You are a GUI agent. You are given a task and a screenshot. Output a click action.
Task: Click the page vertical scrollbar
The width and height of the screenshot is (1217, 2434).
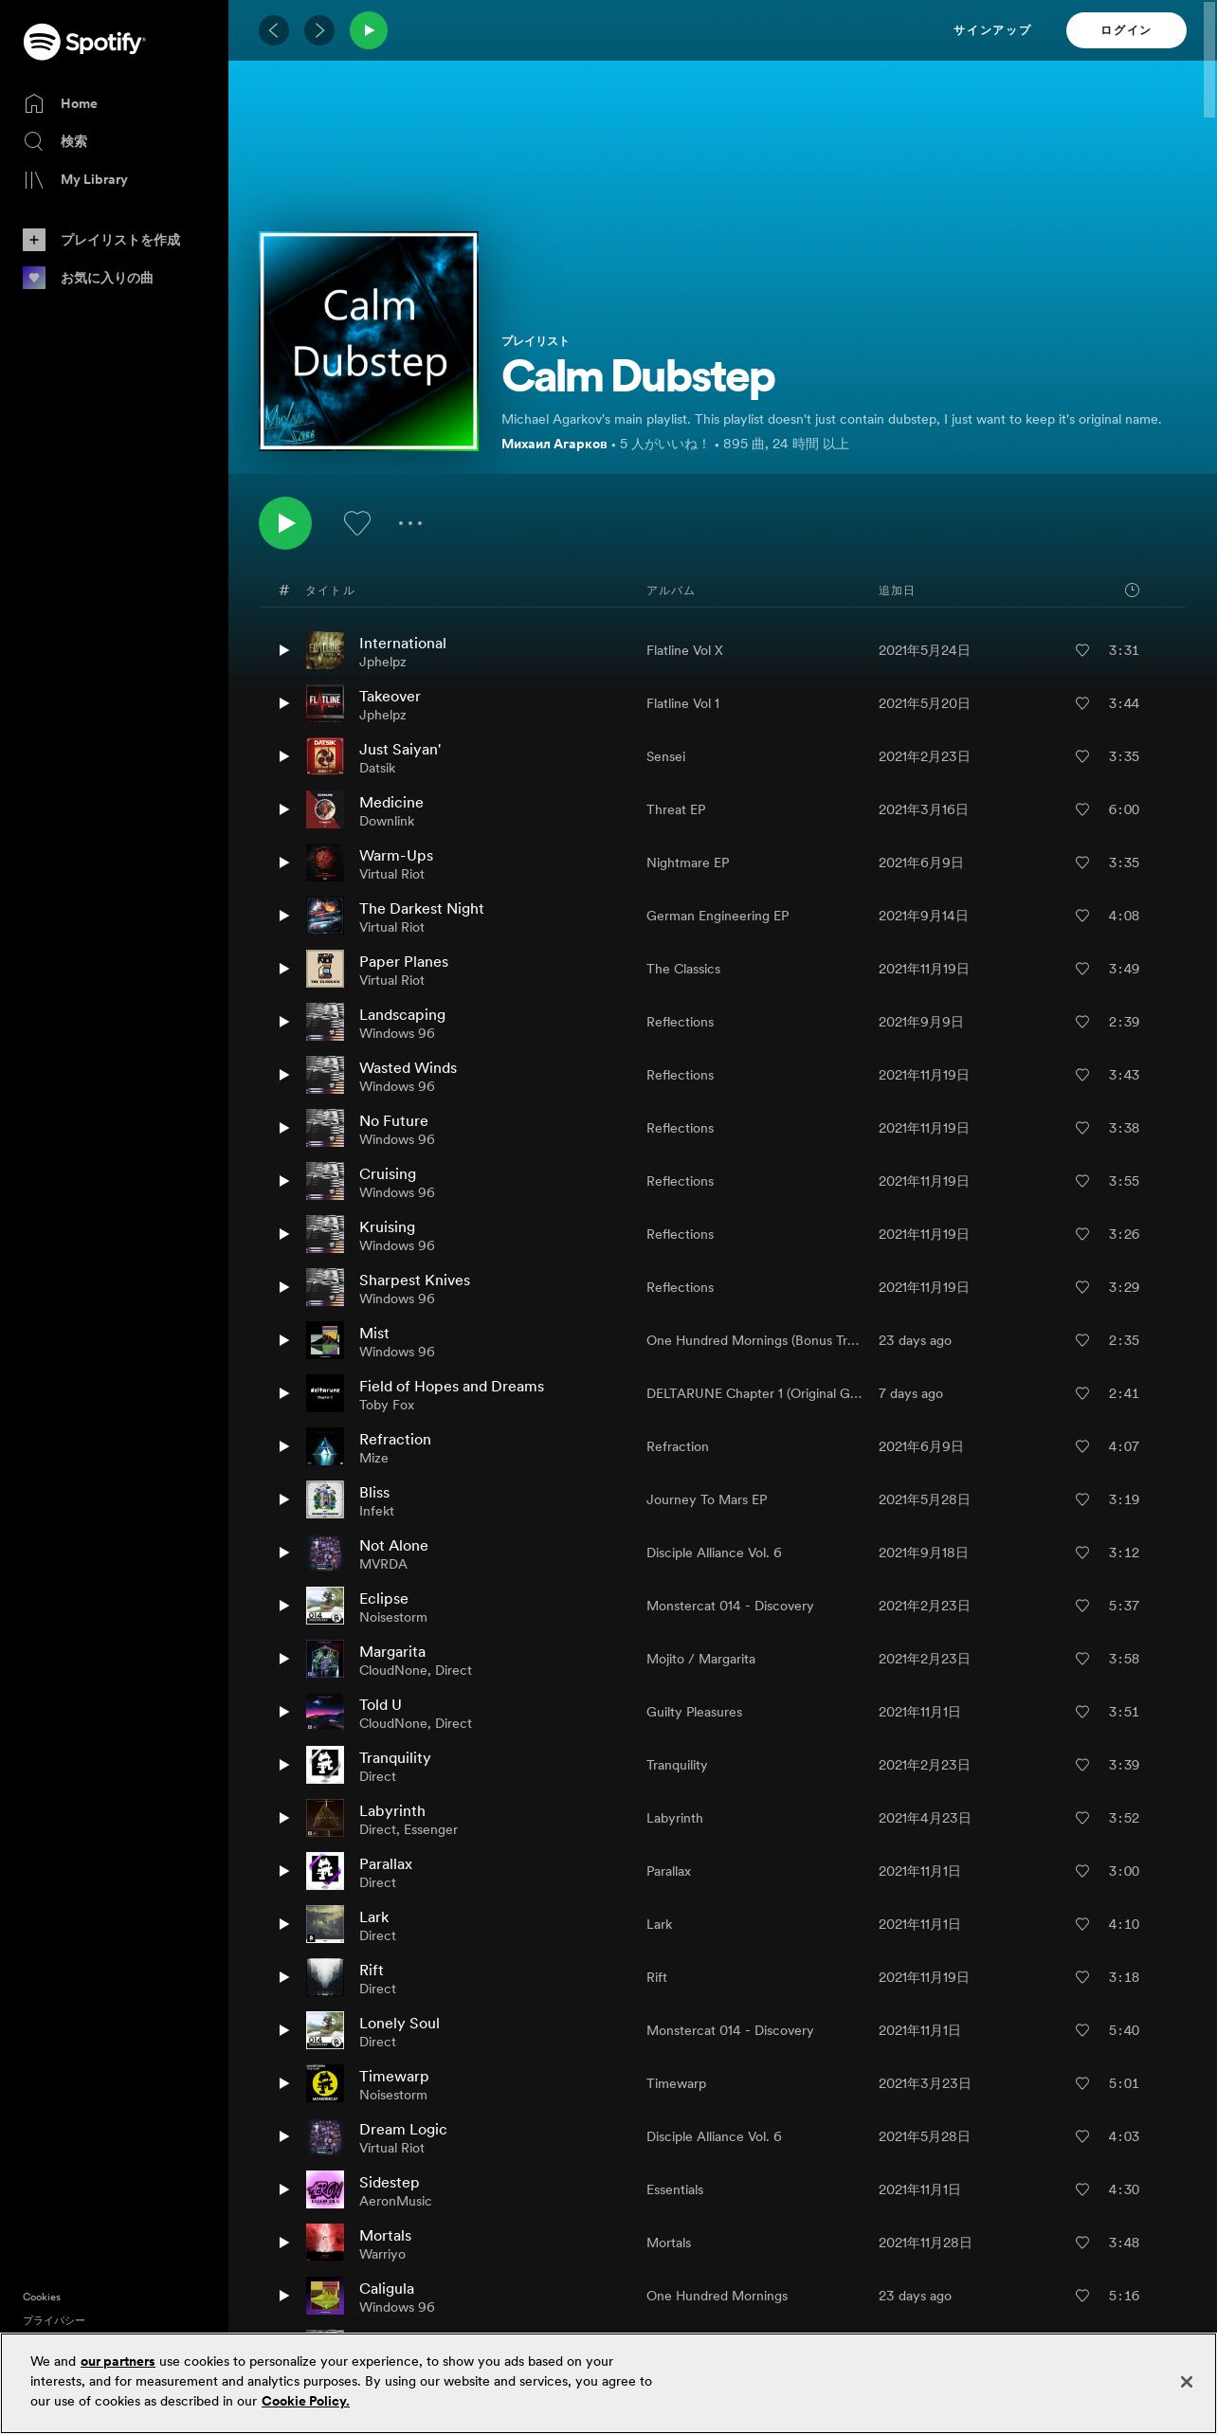[x=1209, y=59]
